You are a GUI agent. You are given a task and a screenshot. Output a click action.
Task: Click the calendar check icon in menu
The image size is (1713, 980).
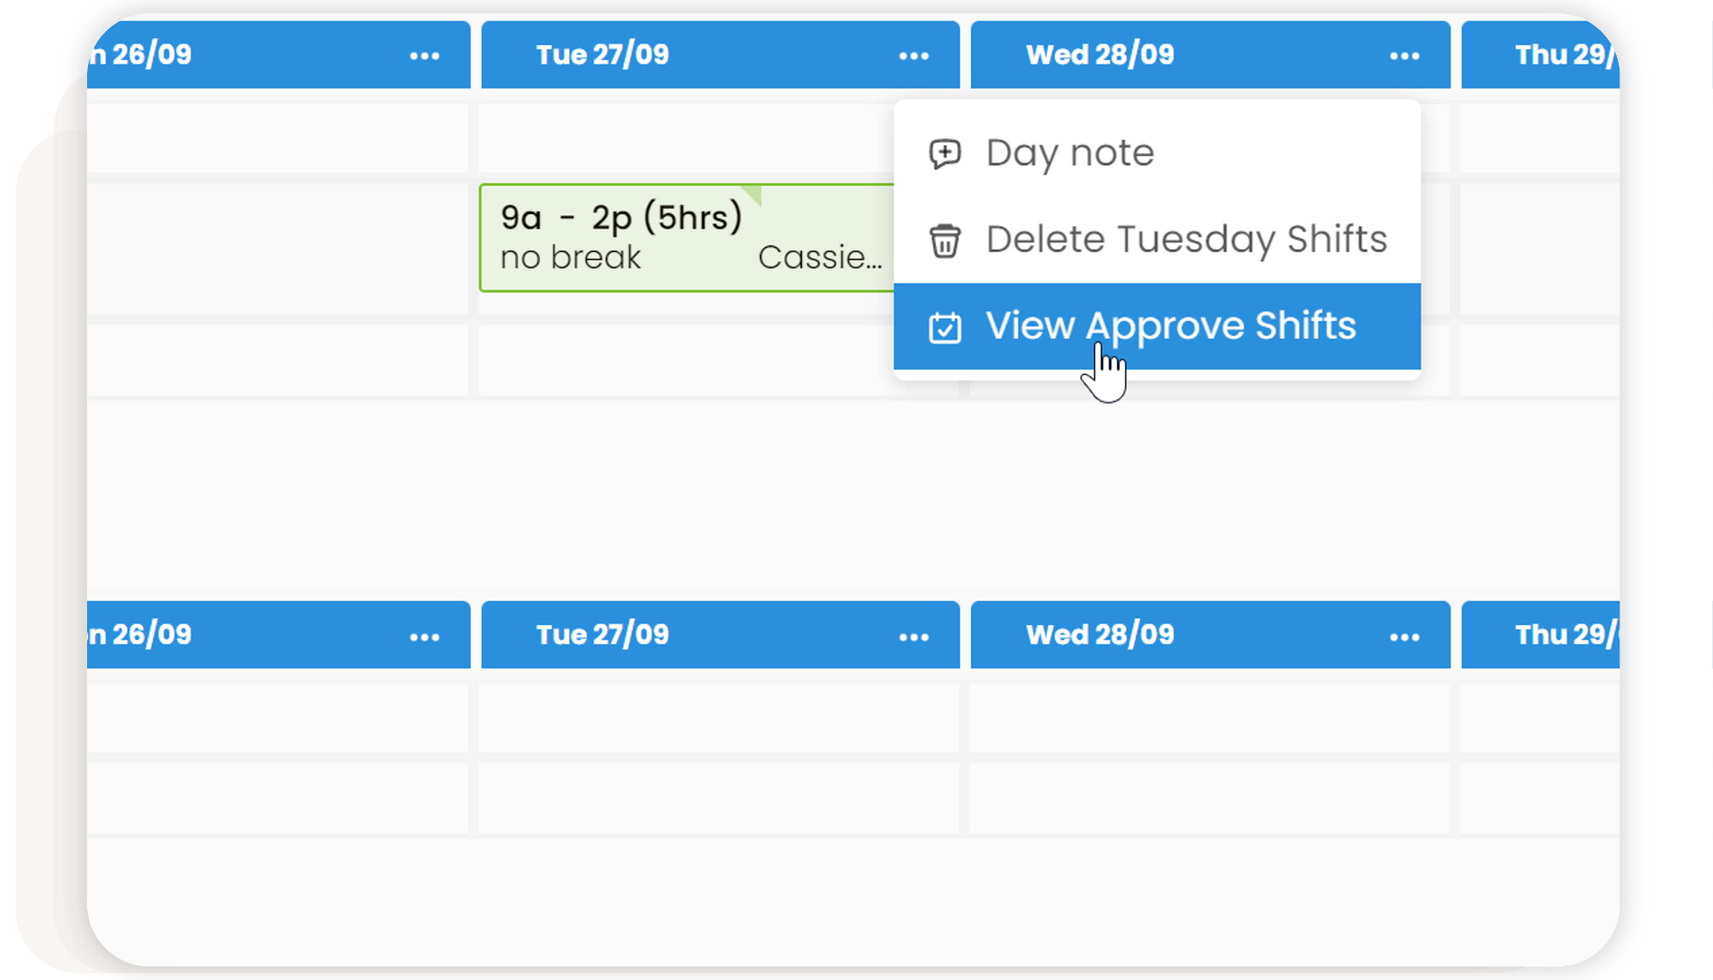(945, 328)
